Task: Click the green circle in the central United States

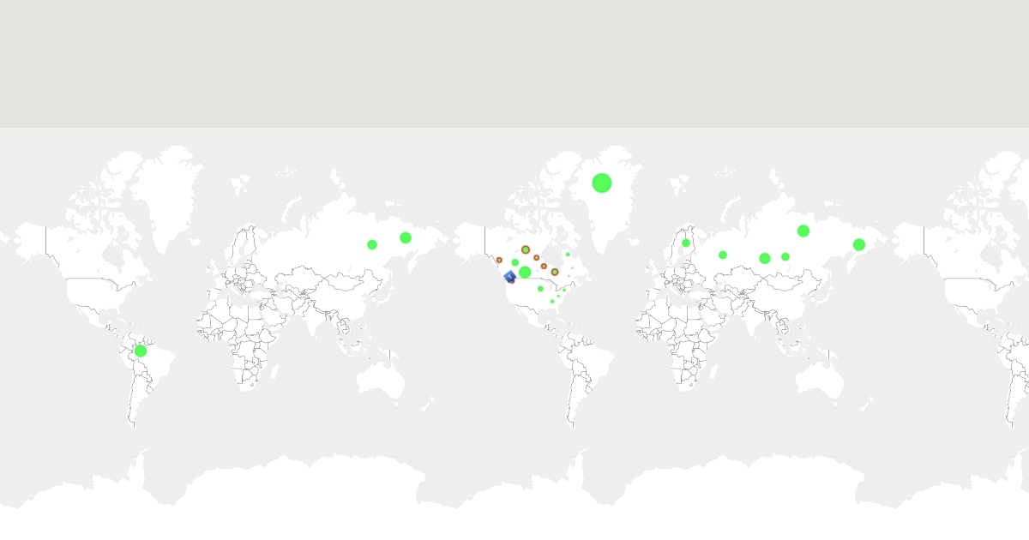Action: pos(540,289)
